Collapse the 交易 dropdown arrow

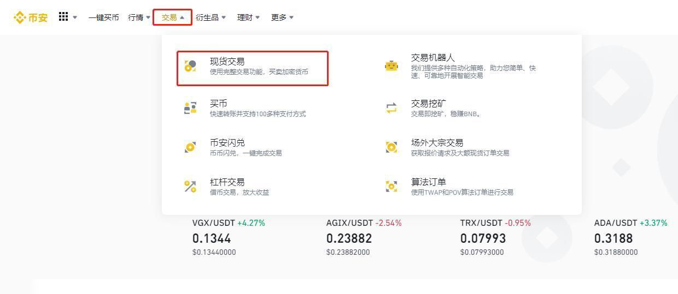point(182,17)
